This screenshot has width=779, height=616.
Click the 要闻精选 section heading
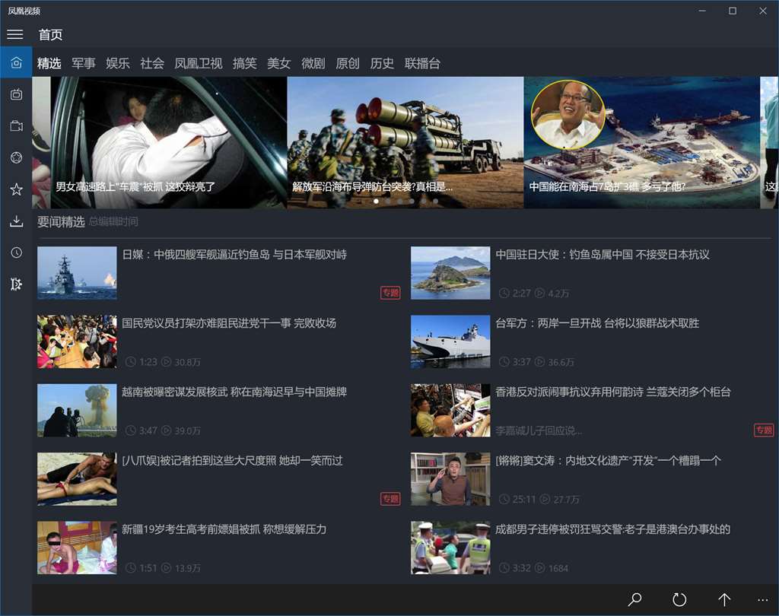click(61, 221)
